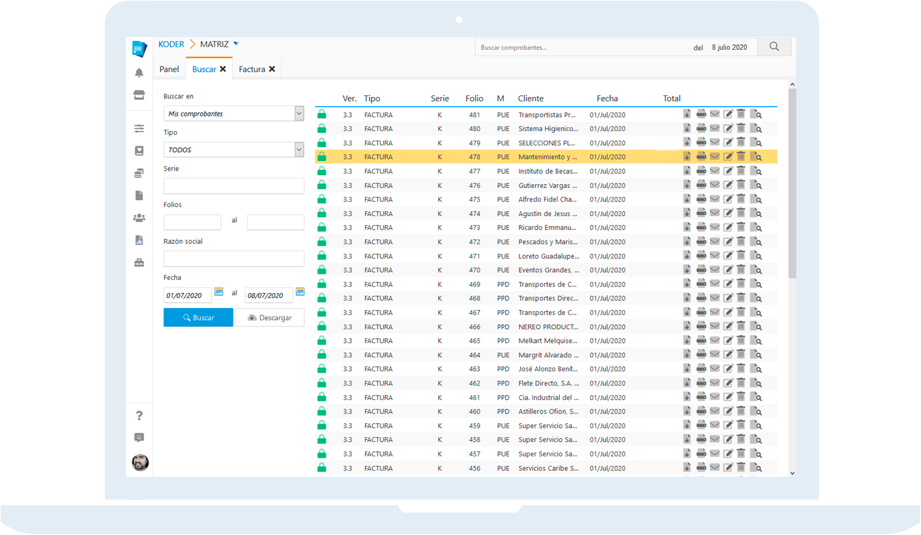Viewport: 921px width, 535px height.
Task: Preview invoice folio 470
Action: pyautogui.click(x=756, y=270)
